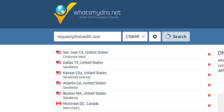
Task: Select the Dallas TX, United States row
Action: pyautogui.click(x=134, y=64)
